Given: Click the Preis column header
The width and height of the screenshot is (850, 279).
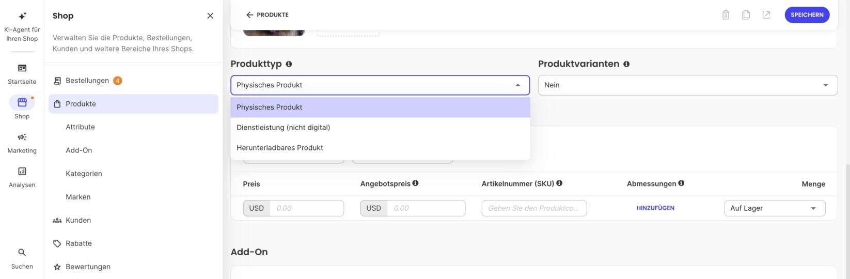Looking at the screenshot, I should (x=251, y=184).
